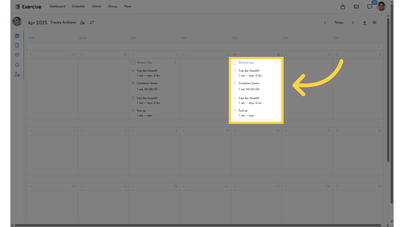This screenshot has height=227, width=404.
Task: Add workout on Thursday the 10th
Action: tap(235, 131)
